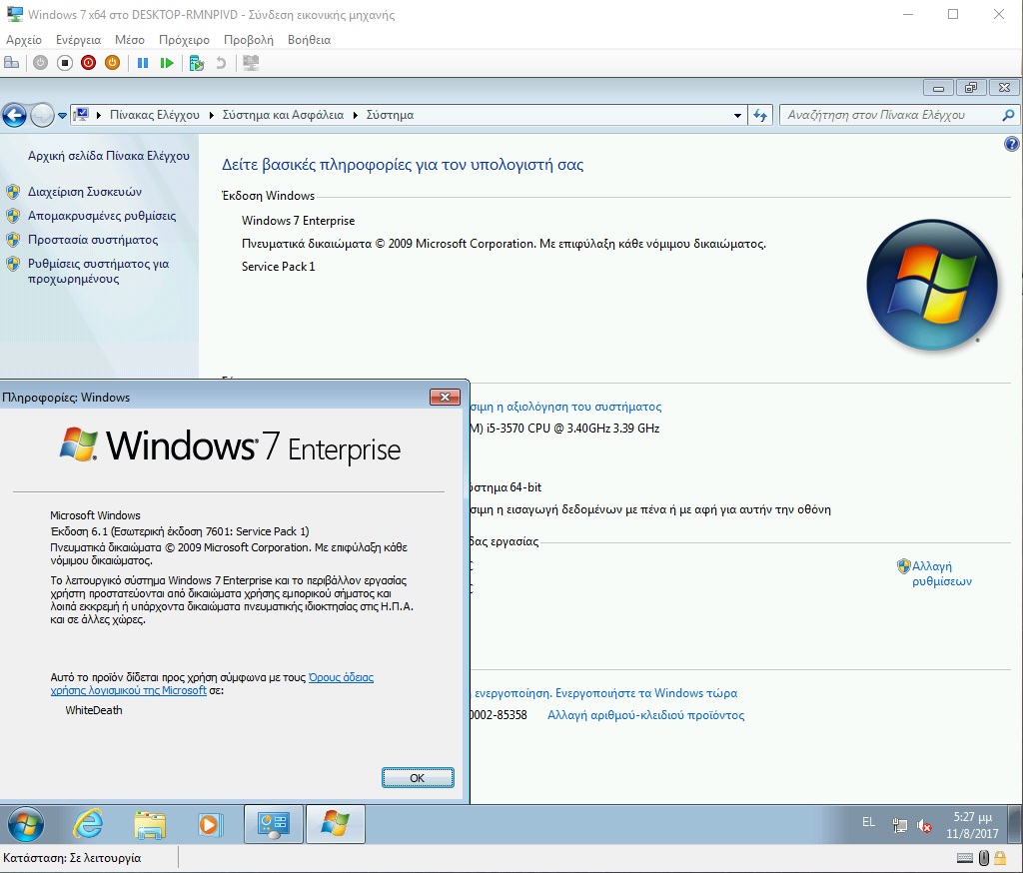
Task: Open Windows Explorer folder in taskbar
Action: click(x=150, y=825)
